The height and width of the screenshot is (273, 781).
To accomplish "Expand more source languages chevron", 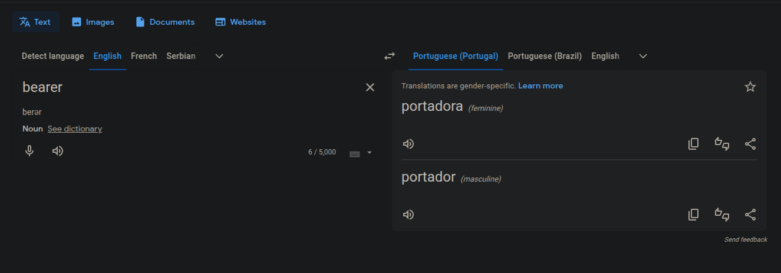I will click(x=219, y=56).
